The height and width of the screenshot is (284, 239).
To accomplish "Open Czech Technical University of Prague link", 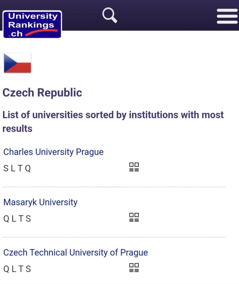I will [76, 253].
